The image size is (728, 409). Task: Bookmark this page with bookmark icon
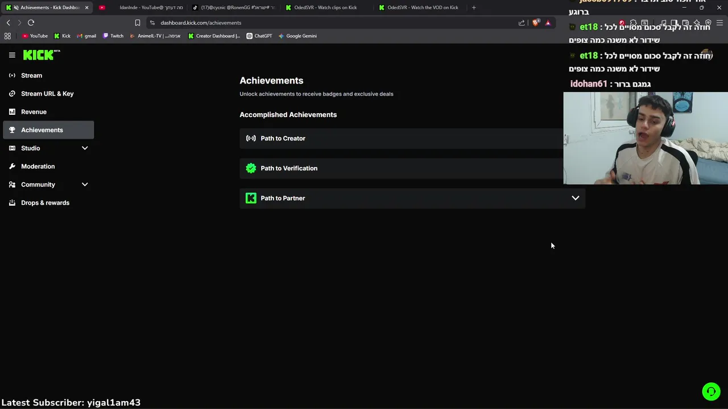tap(137, 23)
